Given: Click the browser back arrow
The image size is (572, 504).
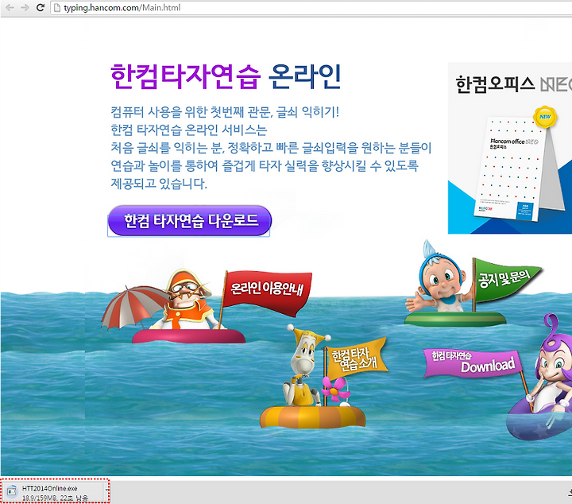Looking at the screenshot, I should (x=10, y=7).
